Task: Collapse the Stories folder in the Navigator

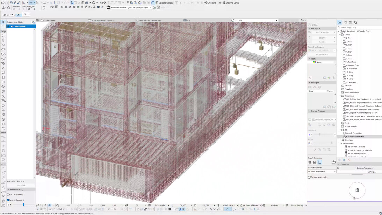Action: tap(340, 35)
